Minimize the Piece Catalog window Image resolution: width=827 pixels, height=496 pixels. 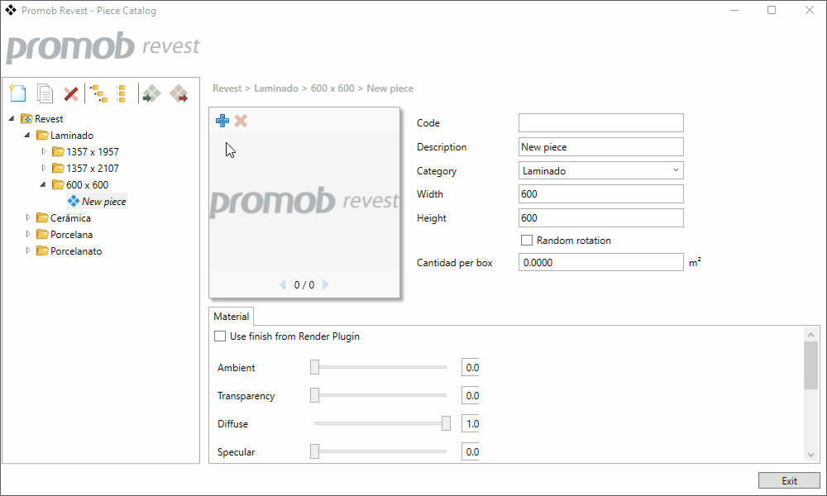734,10
